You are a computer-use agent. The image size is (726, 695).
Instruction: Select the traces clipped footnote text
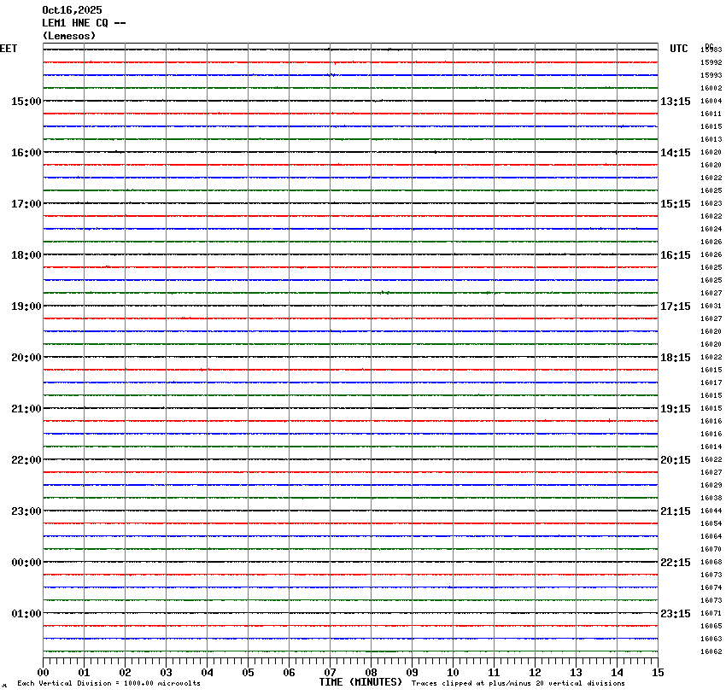(518, 683)
